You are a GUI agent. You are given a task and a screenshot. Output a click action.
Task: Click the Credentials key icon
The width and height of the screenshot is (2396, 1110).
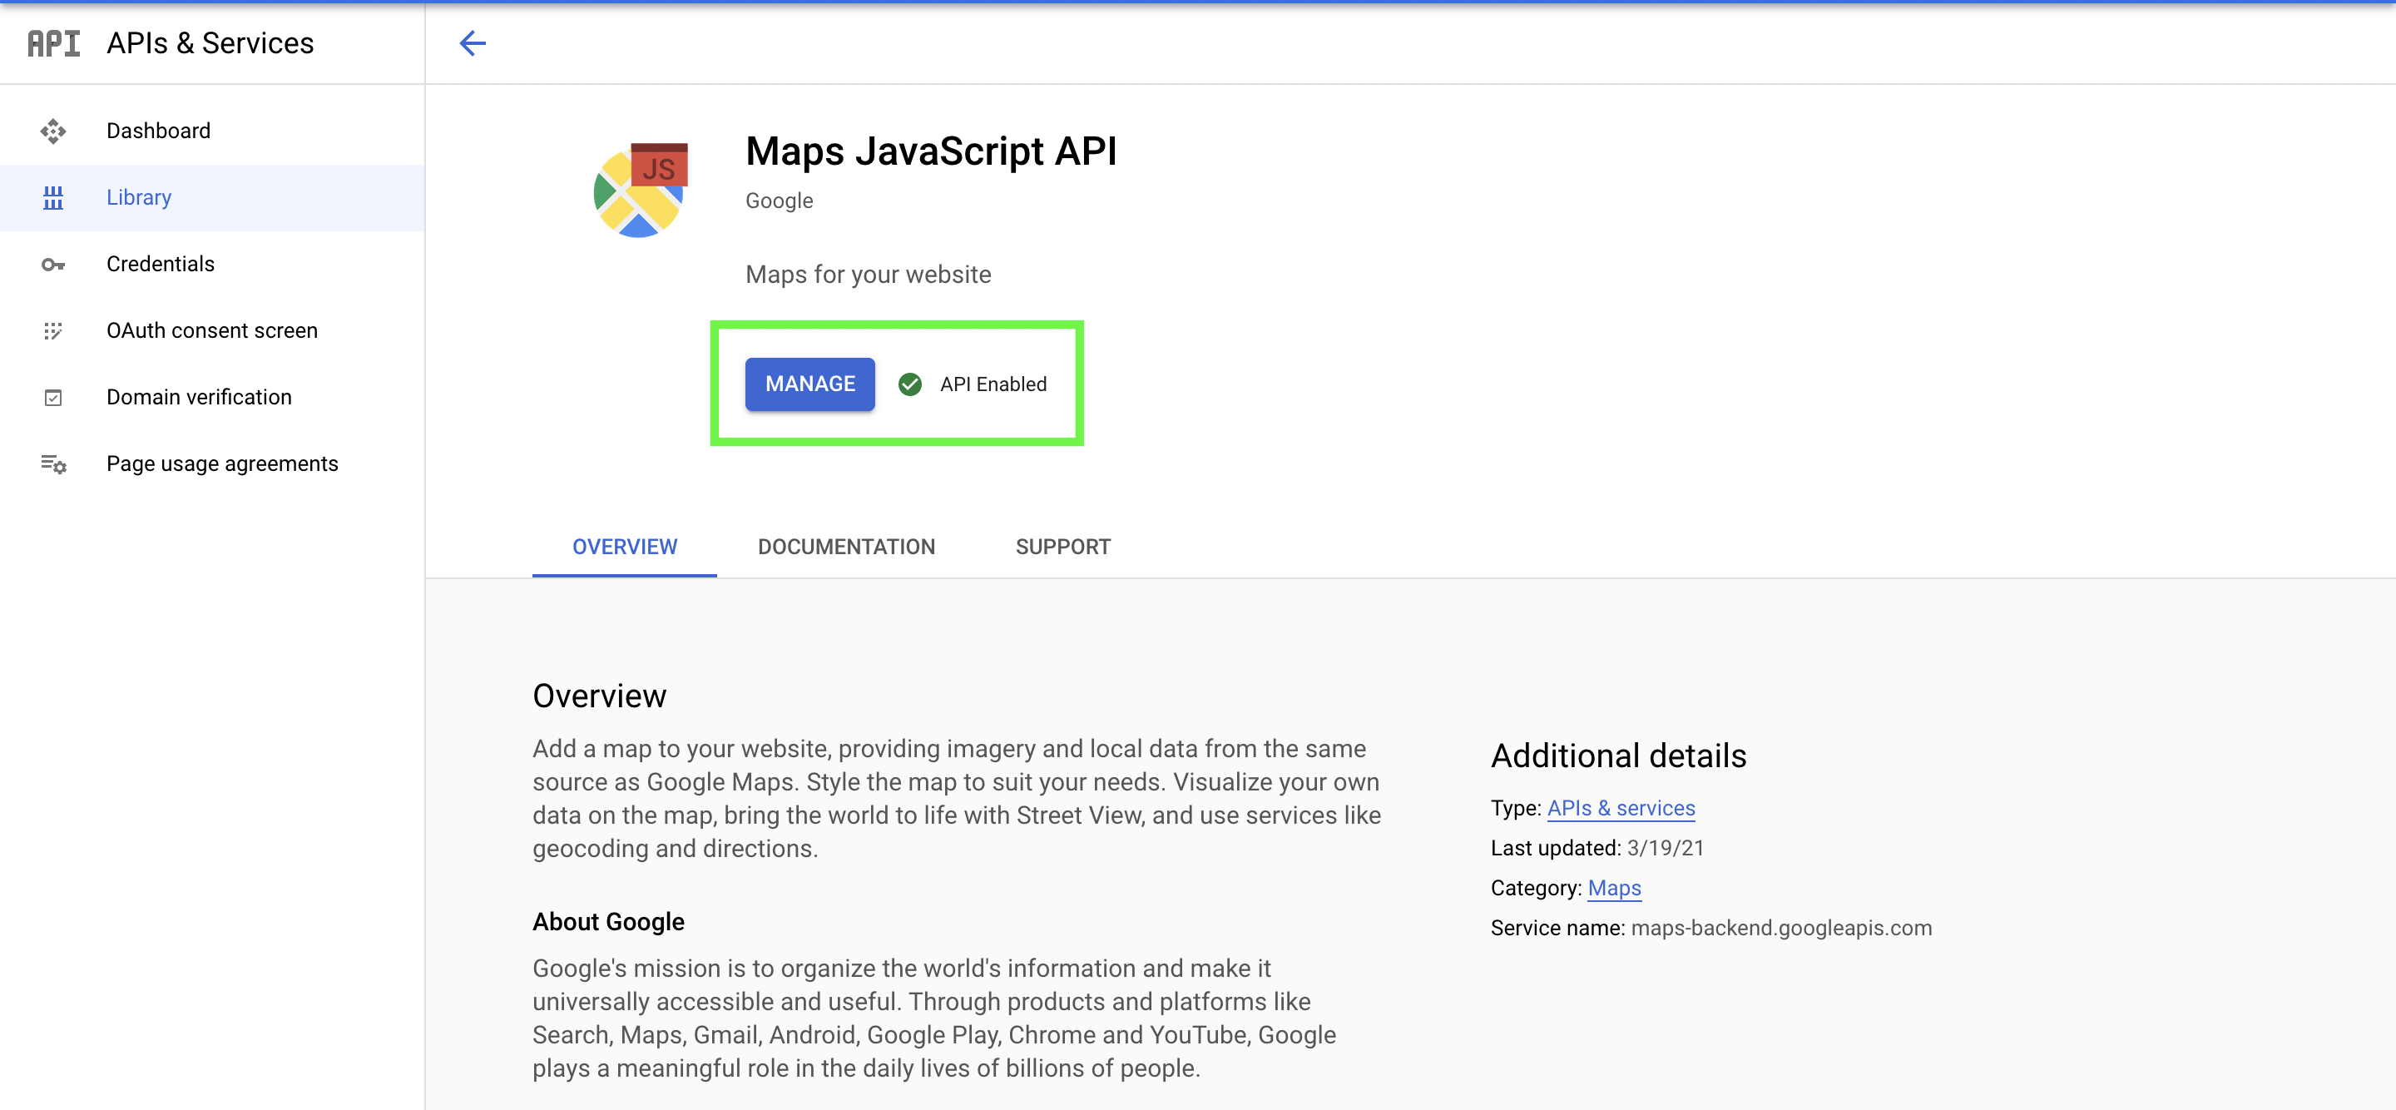pyautogui.click(x=53, y=265)
